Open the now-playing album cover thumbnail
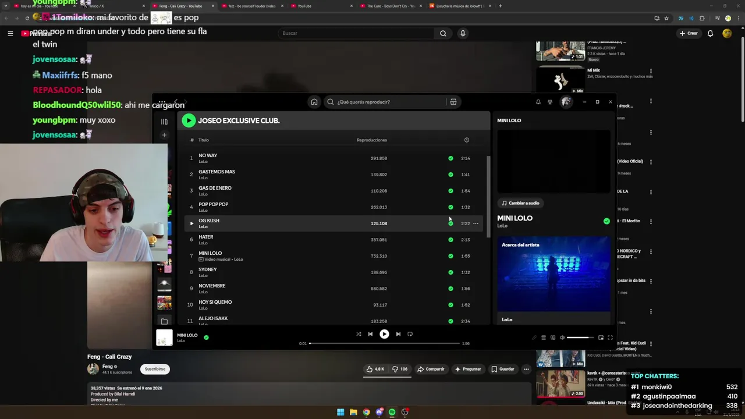This screenshot has height=419, width=745. coord(164,338)
